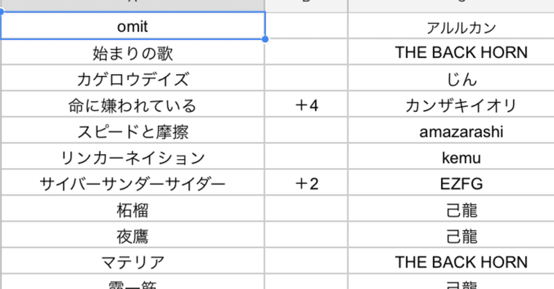
Task: Click the リンカーネイション cell
Action: click(x=133, y=158)
